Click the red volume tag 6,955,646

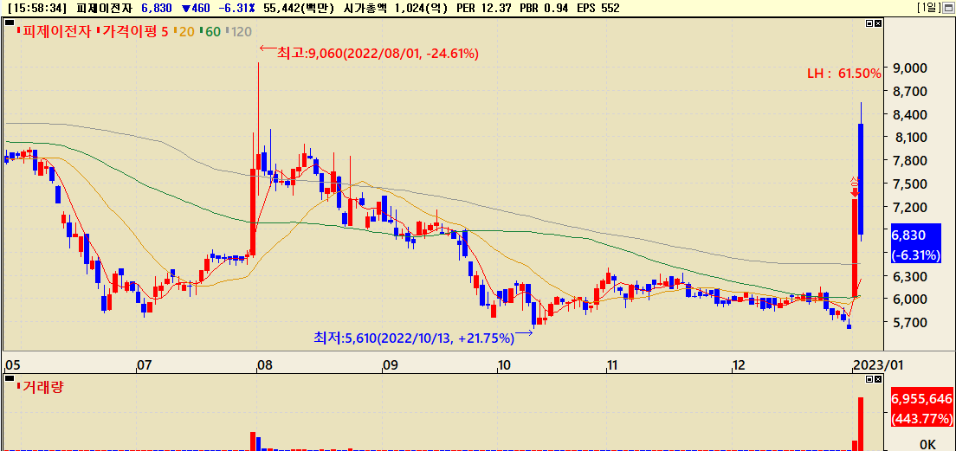coord(922,409)
